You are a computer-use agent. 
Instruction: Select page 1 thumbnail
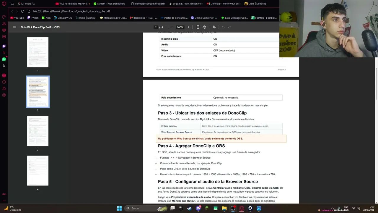click(38, 52)
